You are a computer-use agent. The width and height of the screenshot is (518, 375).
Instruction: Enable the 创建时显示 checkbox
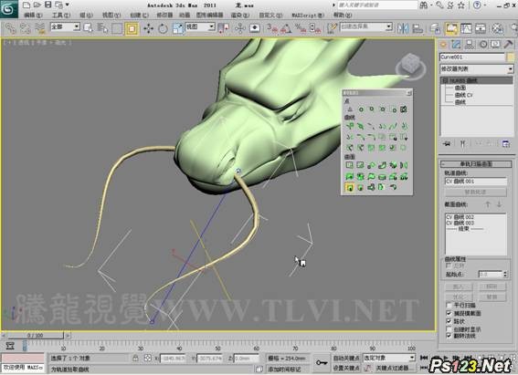449,329
